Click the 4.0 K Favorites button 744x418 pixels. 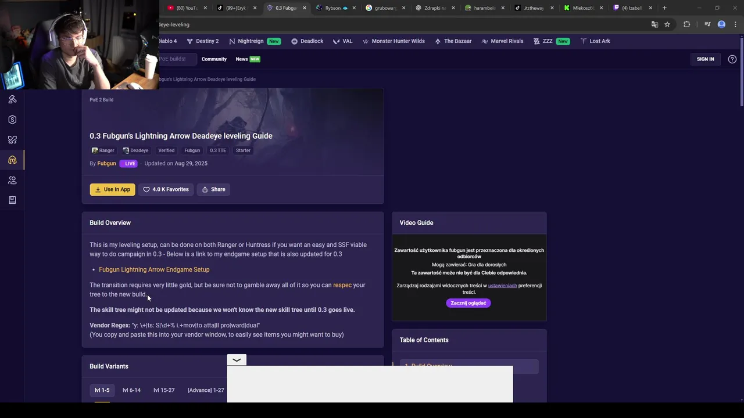click(166, 189)
